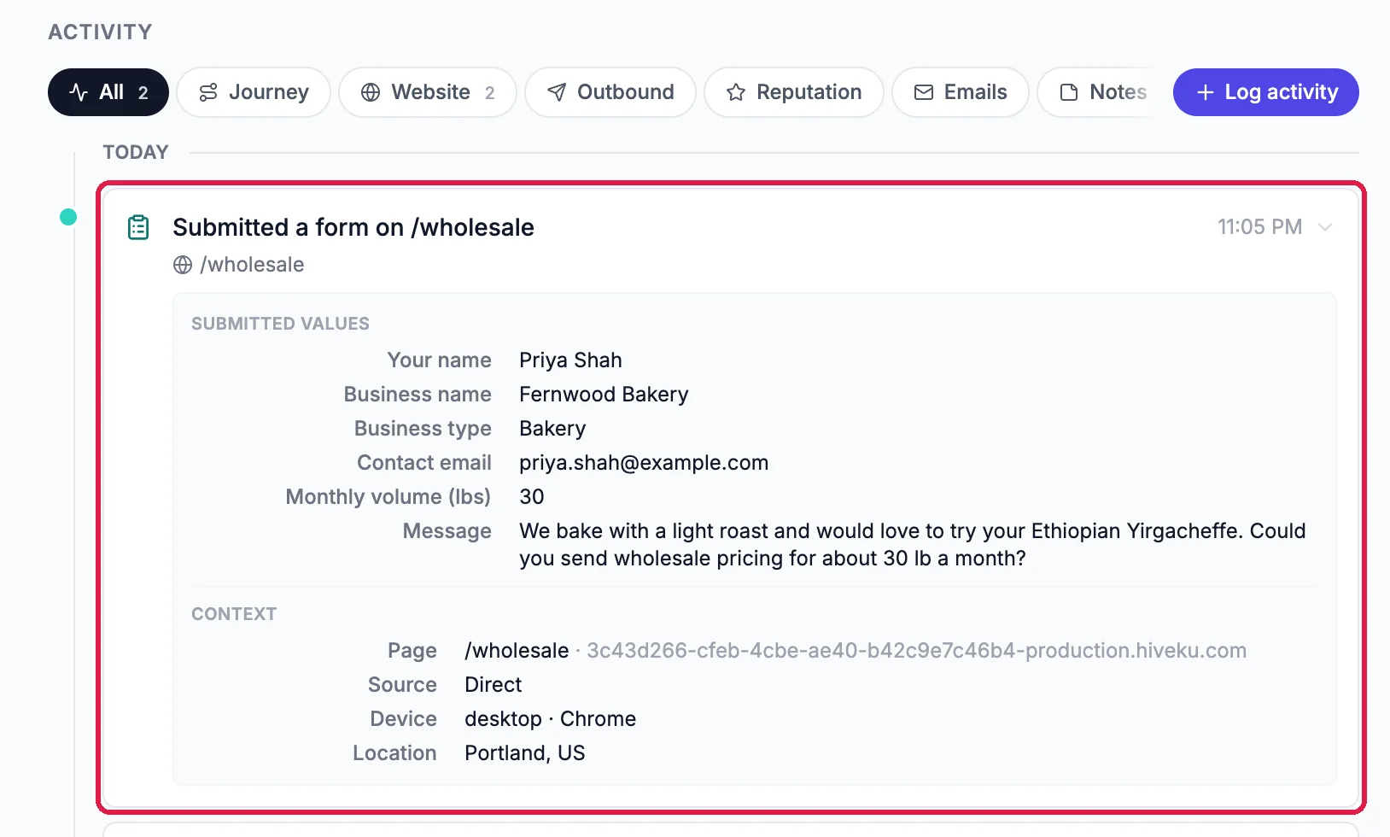
Task: Click the CONTEXT section heading
Action: (234, 614)
